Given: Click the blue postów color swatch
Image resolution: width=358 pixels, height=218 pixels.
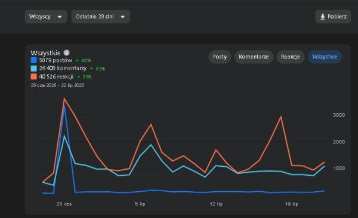Looking at the screenshot, I should [x=34, y=60].
